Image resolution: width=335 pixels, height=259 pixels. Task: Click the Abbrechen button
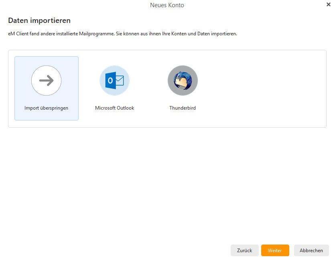point(311,250)
